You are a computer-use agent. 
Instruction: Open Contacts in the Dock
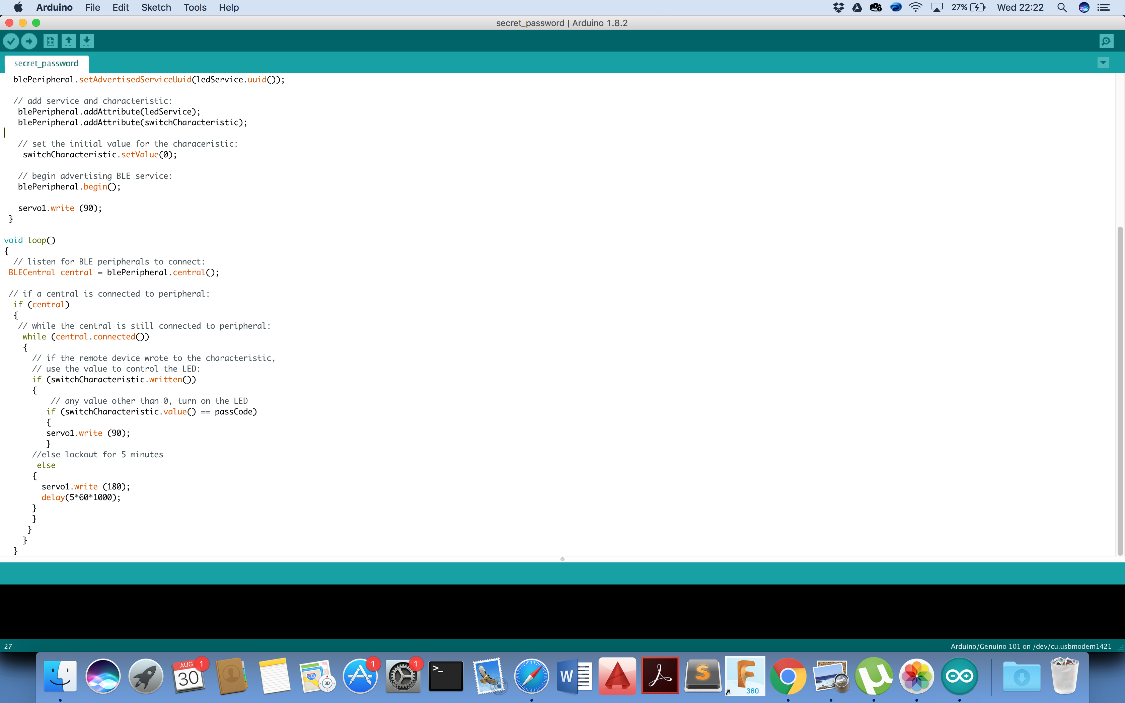[x=231, y=676]
